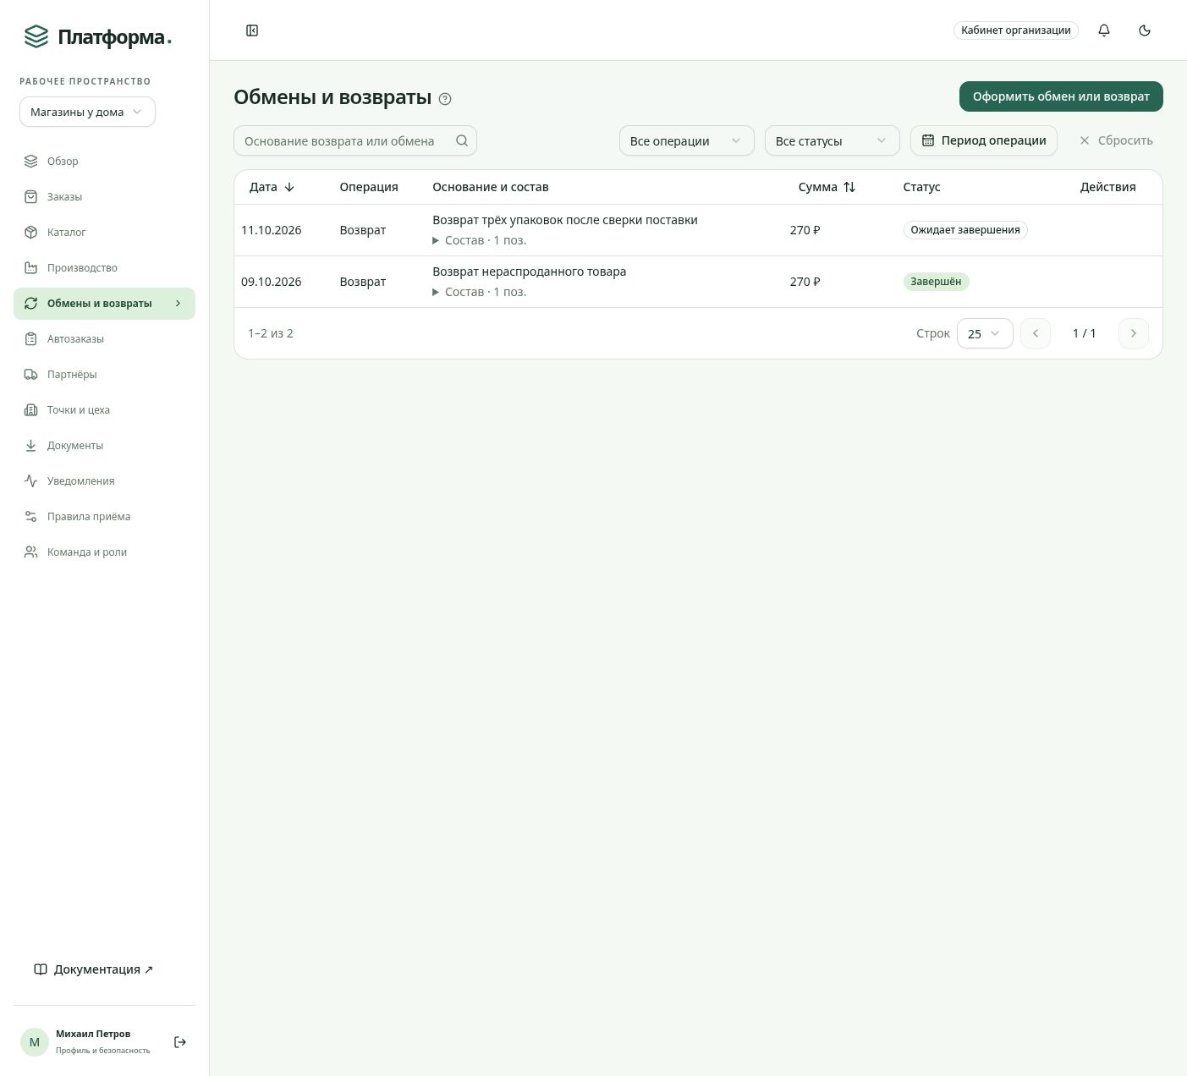Viewport: 1187px width, 1076px height.
Task: Click help icon next to page title
Action: coord(445,99)
